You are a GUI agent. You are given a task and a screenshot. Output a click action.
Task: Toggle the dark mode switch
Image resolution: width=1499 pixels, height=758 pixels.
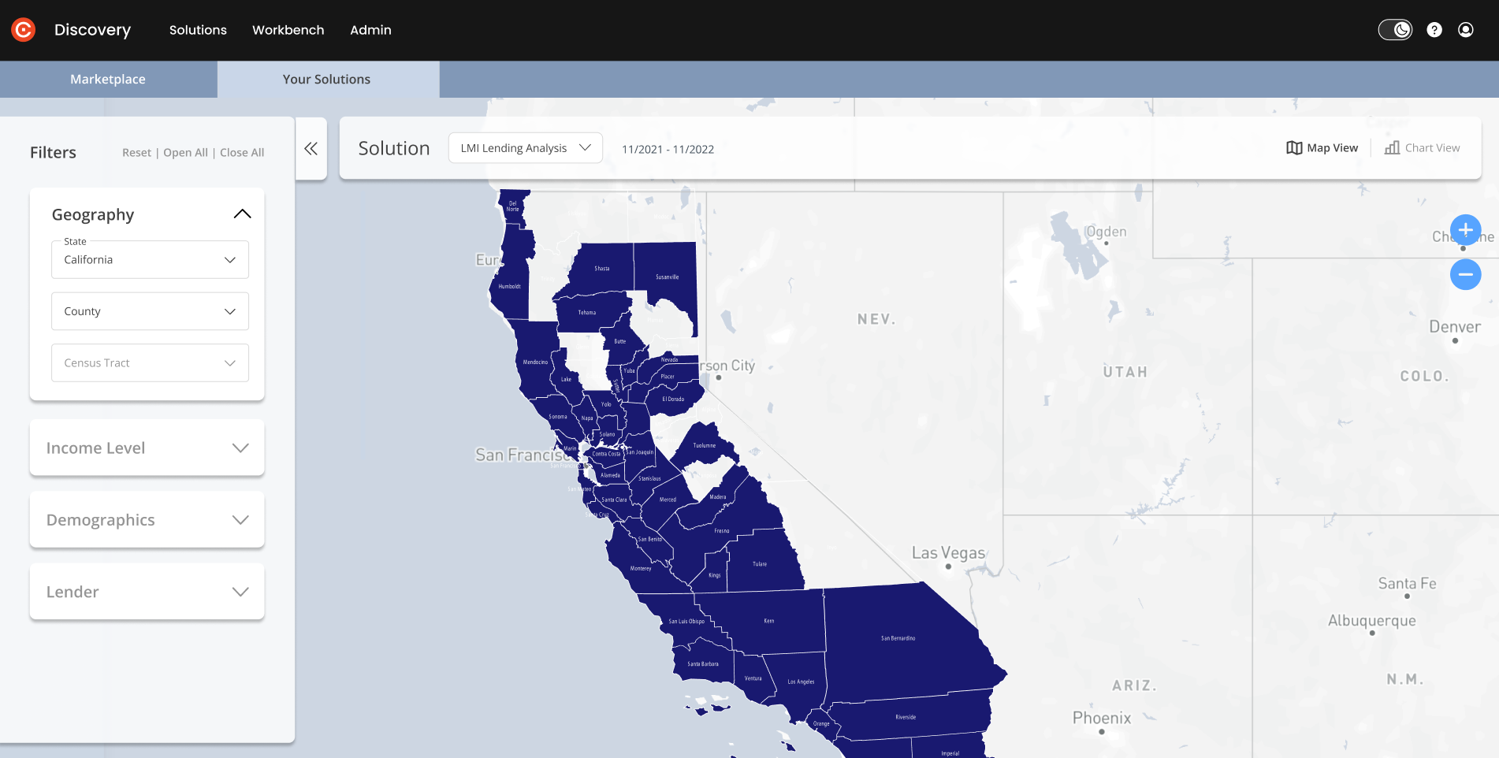click(x=1395, y=30)
